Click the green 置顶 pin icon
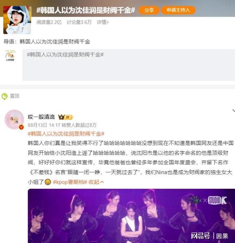The height and width of the screenshot is (243, 235). coord(4,96)
